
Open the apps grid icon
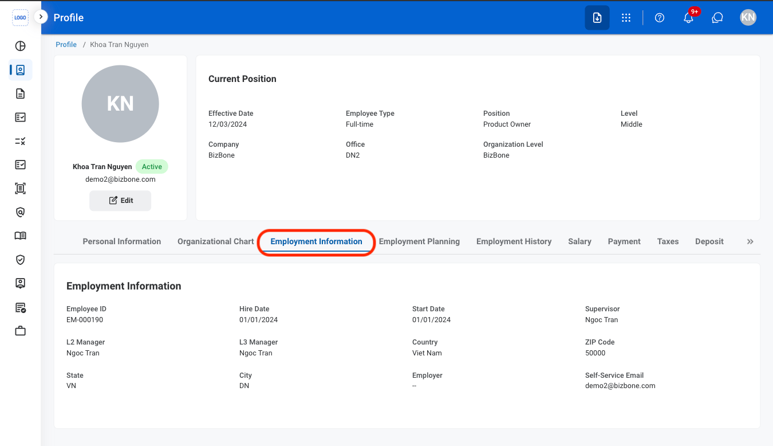[626, 18]
